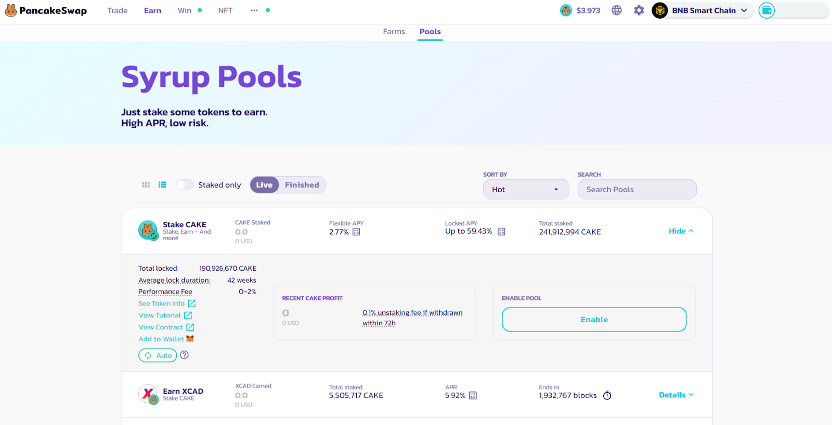Open the language globe selector
Viewport: 832px width, 425px height.
pyautogui.click(x=617, y=10)
